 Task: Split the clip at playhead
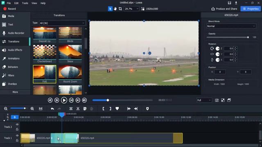tap(71, 109)
